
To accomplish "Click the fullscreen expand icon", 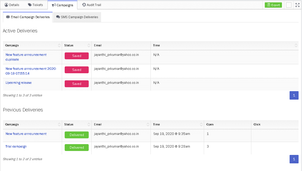I will 298,5.
